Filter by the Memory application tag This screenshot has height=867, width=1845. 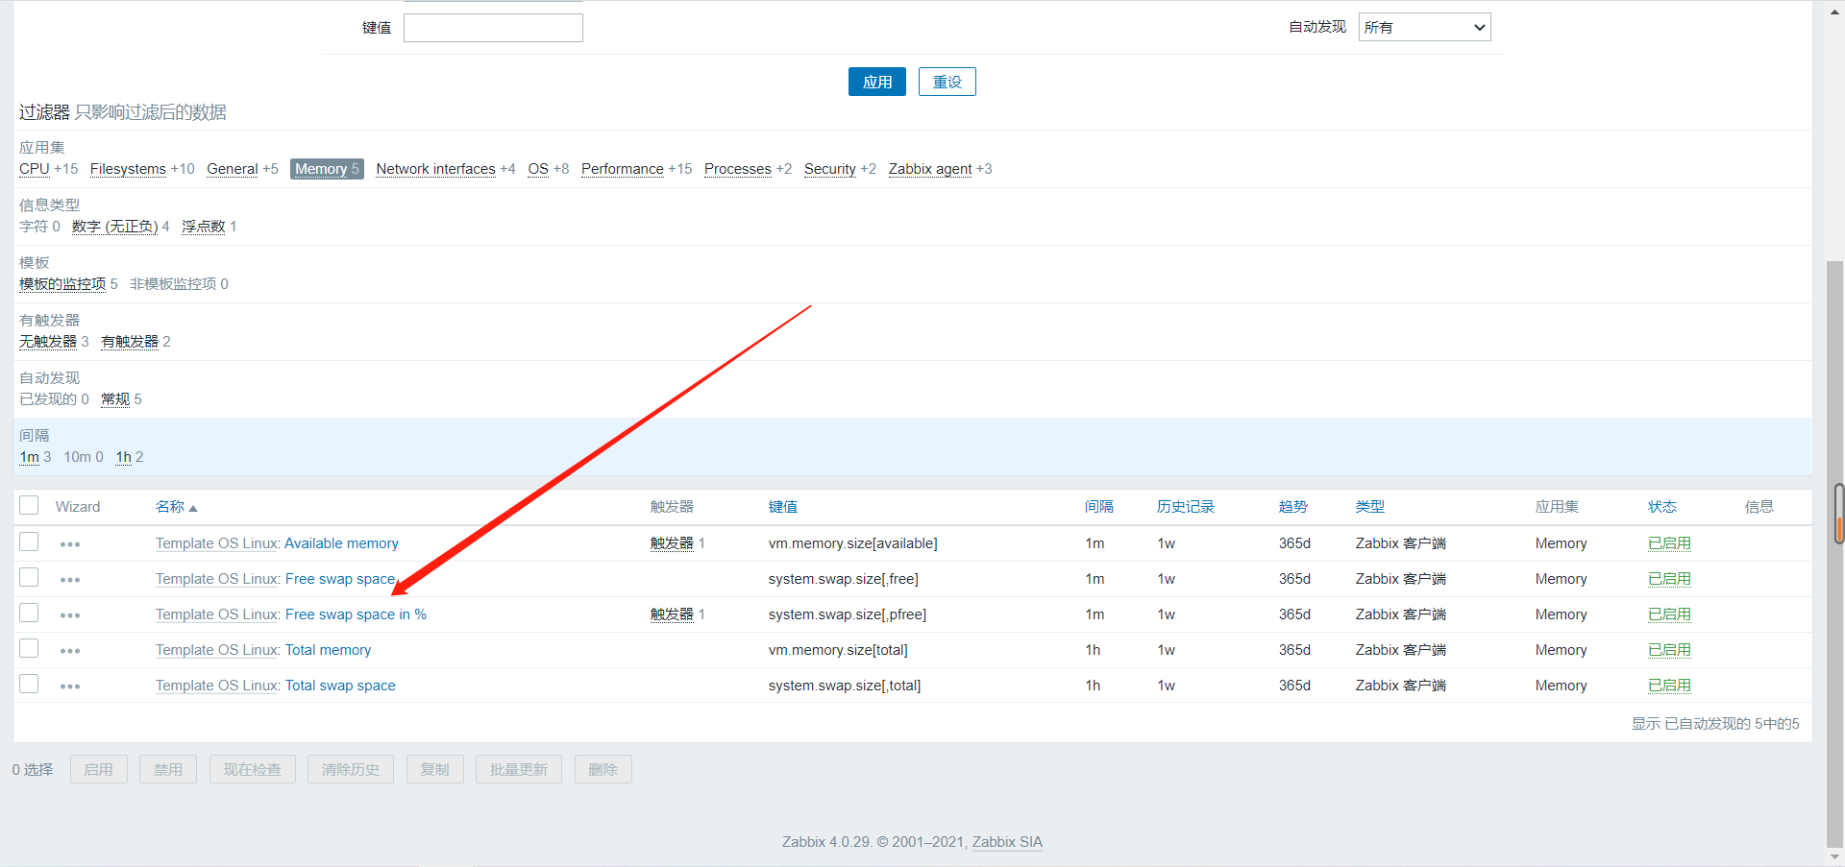coord(321,169)
